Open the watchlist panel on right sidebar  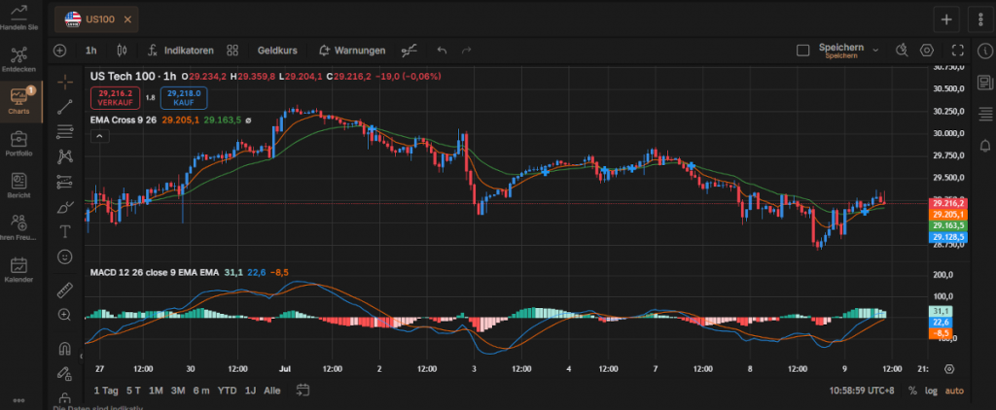point(985,114)
